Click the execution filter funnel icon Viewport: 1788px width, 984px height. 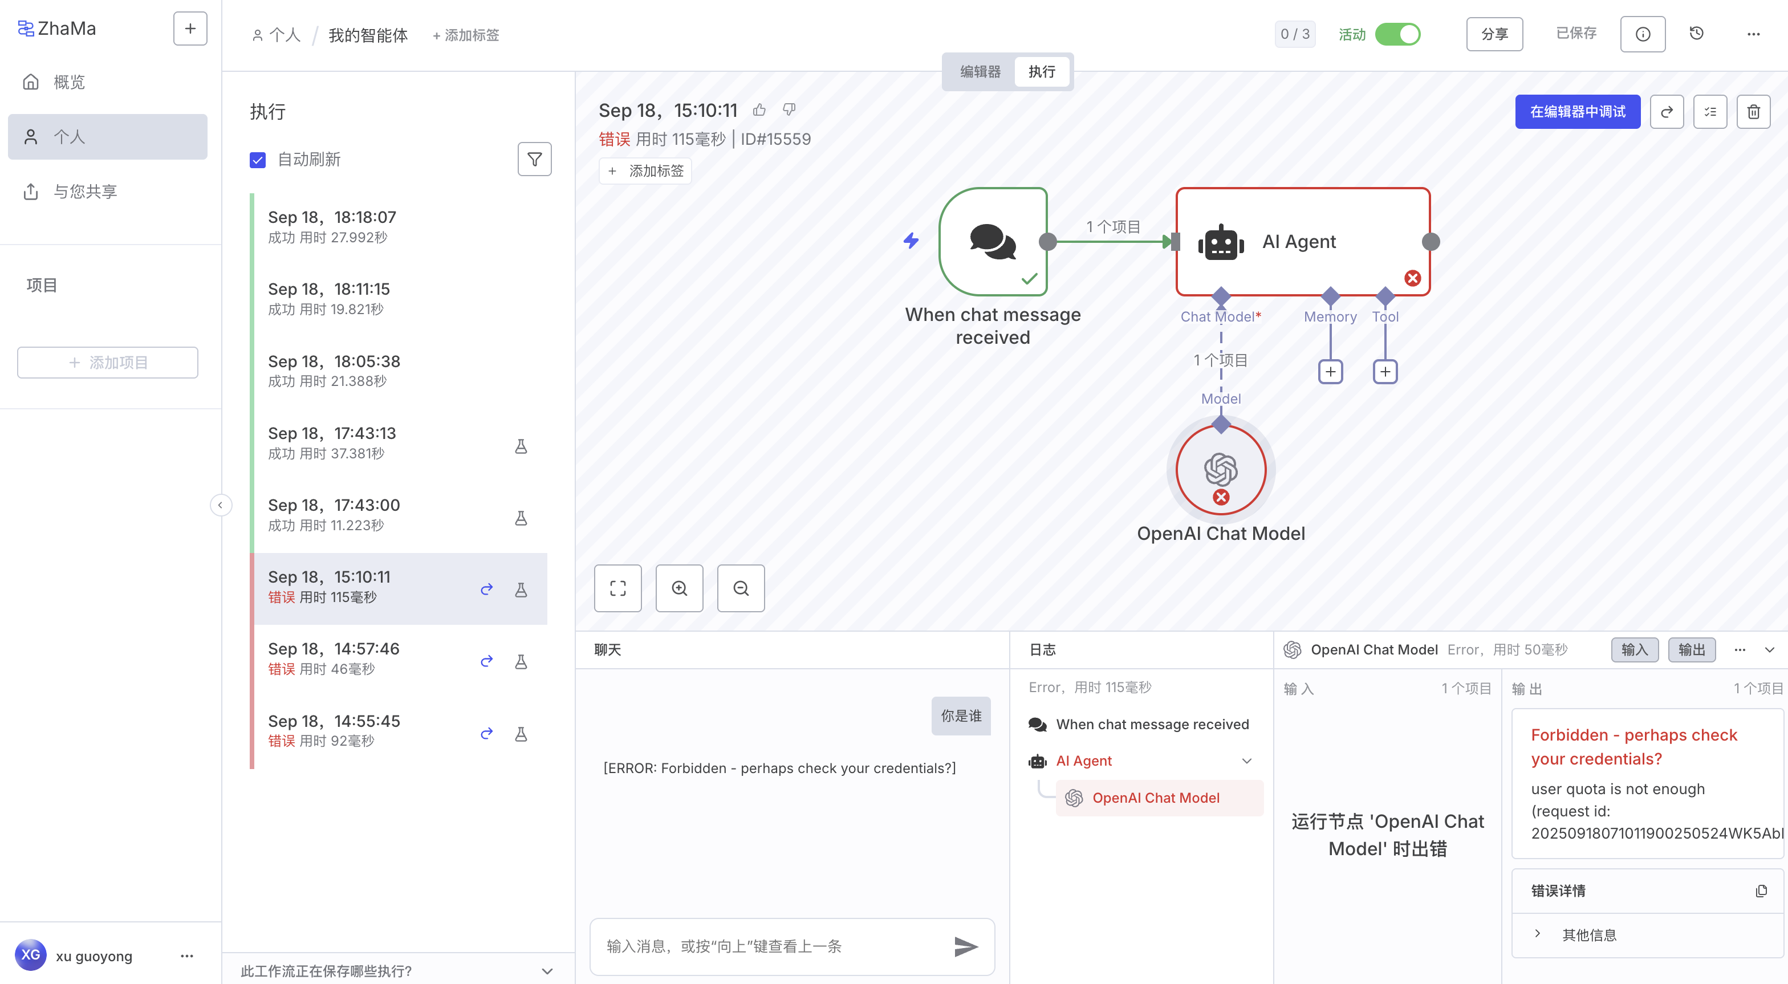click(534, 160)
